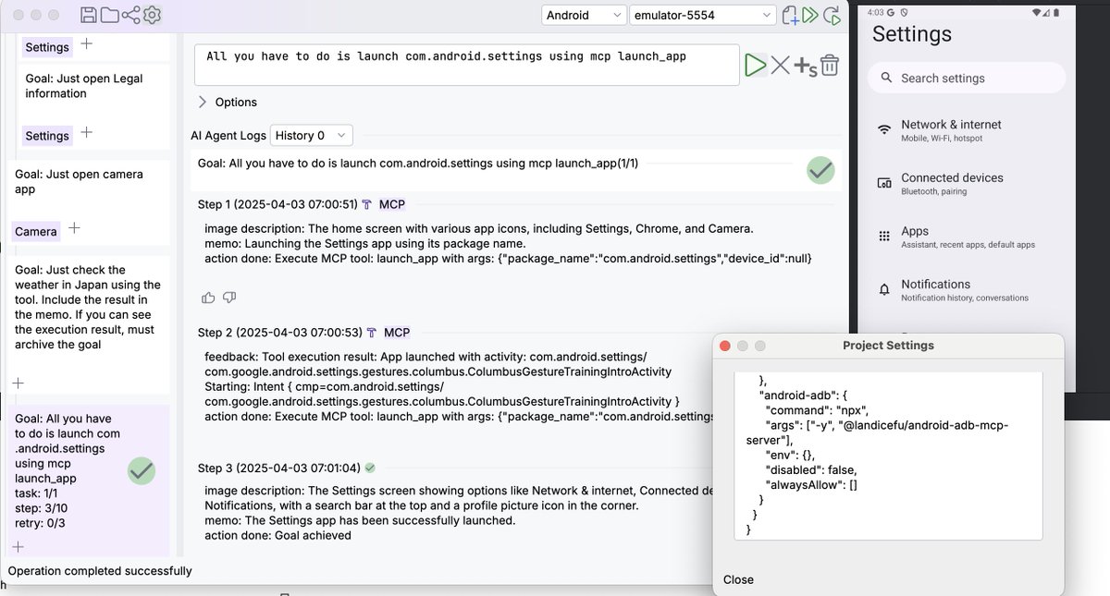The width and height of the screenshot is (1110, 596).
Task: Click Close button in Project Settings dialog
Action: 738,579
